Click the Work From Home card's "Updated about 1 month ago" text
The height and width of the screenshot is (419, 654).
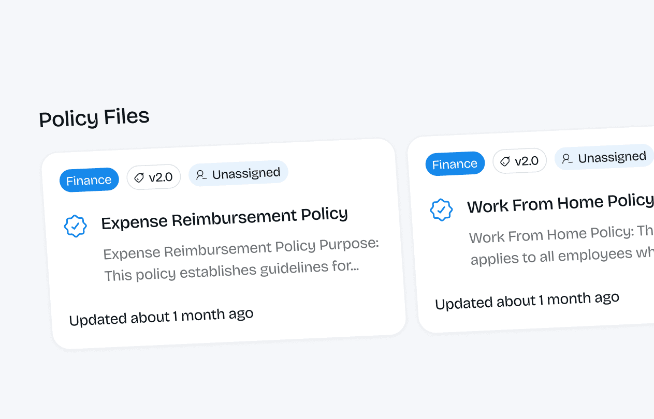tap(527, 301)
